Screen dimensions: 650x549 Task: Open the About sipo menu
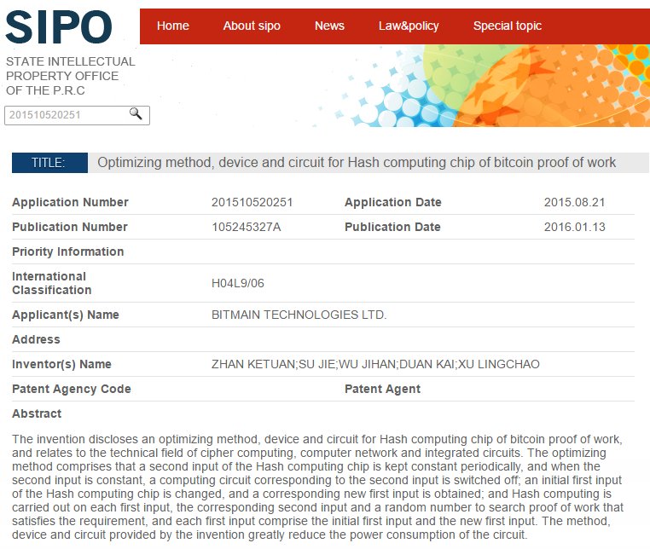point(252,26)
